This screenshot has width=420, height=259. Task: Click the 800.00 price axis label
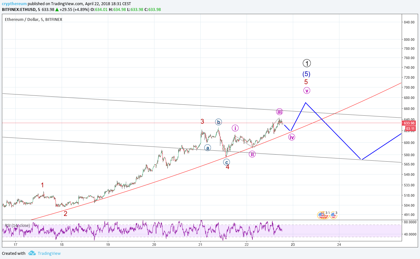click(409, 40)
